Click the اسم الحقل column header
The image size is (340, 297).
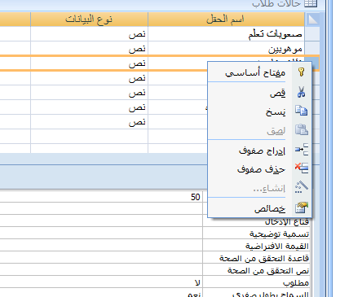coord(226,20)
